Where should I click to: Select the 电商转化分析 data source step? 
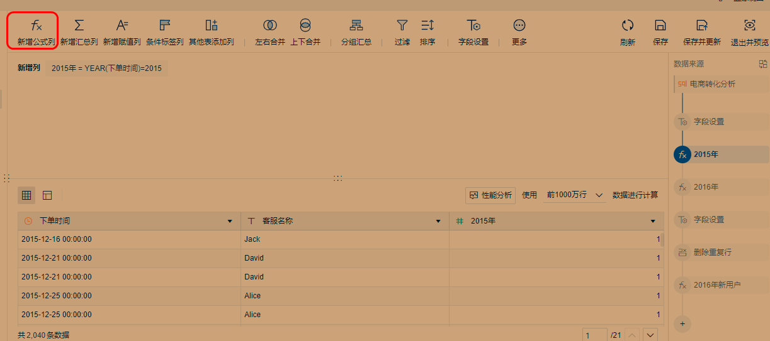(722, 84)
